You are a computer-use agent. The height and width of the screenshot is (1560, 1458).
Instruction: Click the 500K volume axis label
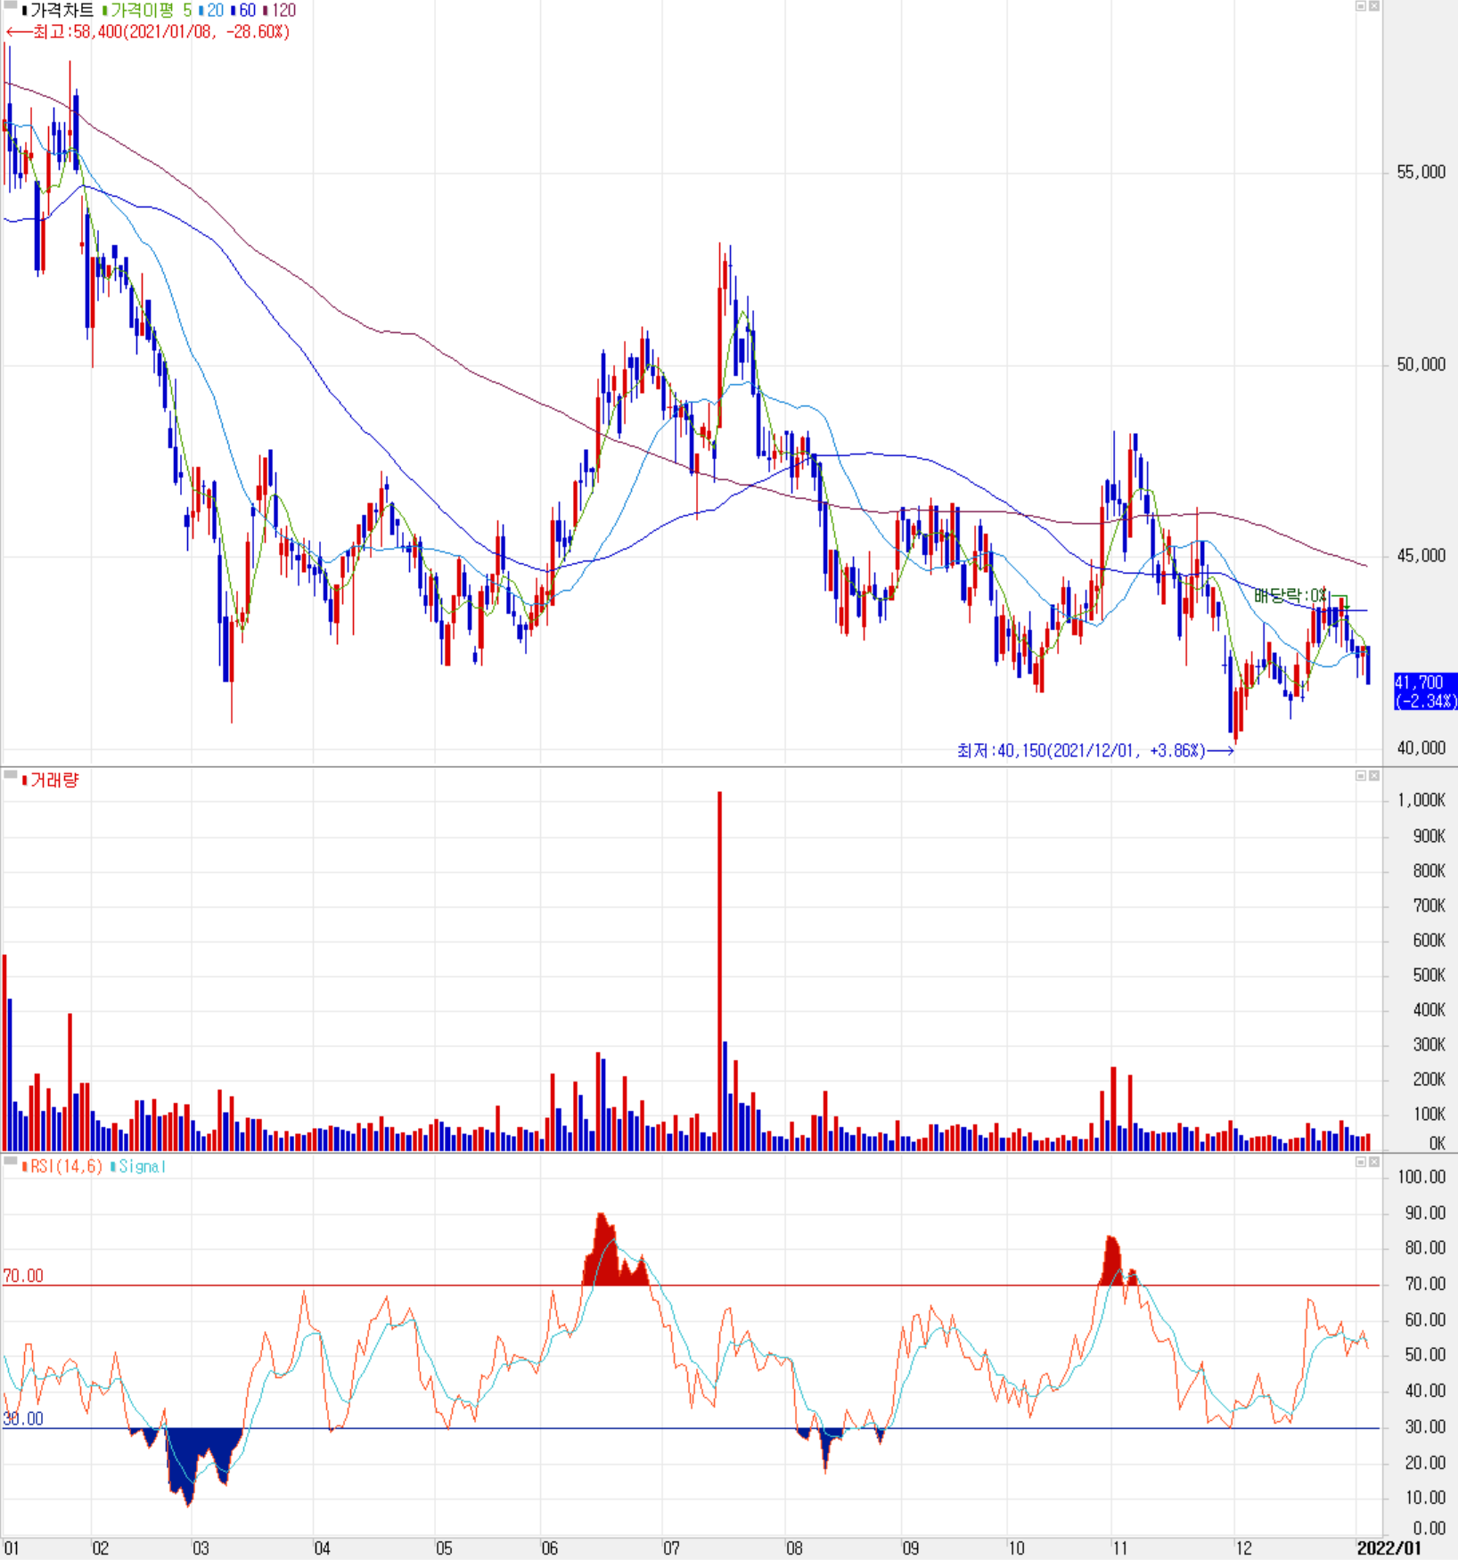[x=1429, y=975]
